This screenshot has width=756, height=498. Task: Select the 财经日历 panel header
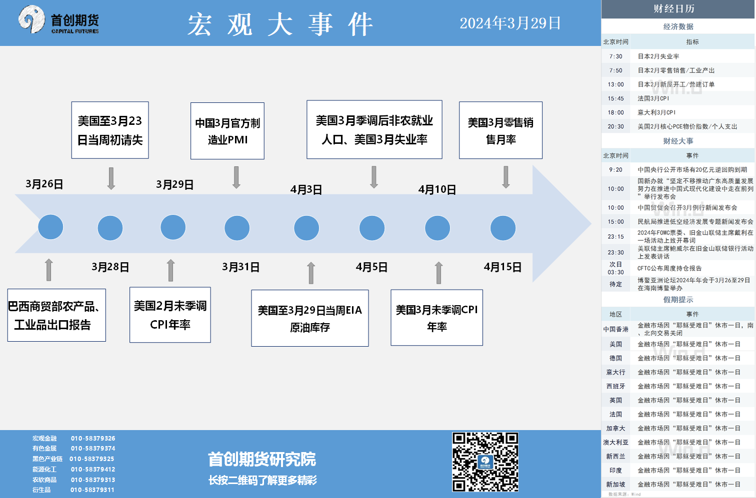(678, 9)
